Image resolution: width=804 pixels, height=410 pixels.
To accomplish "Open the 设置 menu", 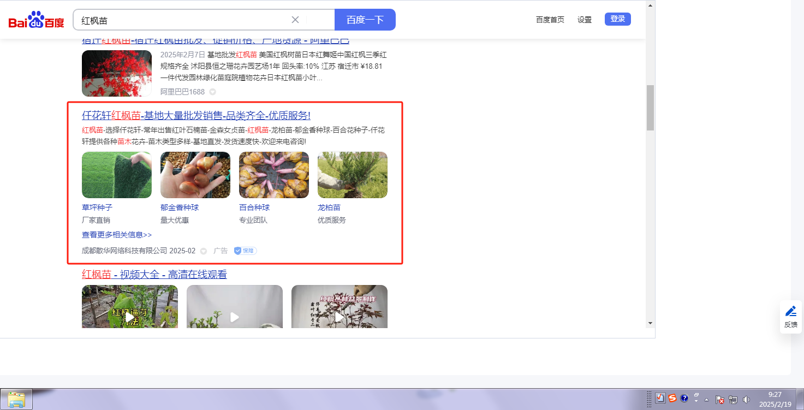I will point(585,20).
